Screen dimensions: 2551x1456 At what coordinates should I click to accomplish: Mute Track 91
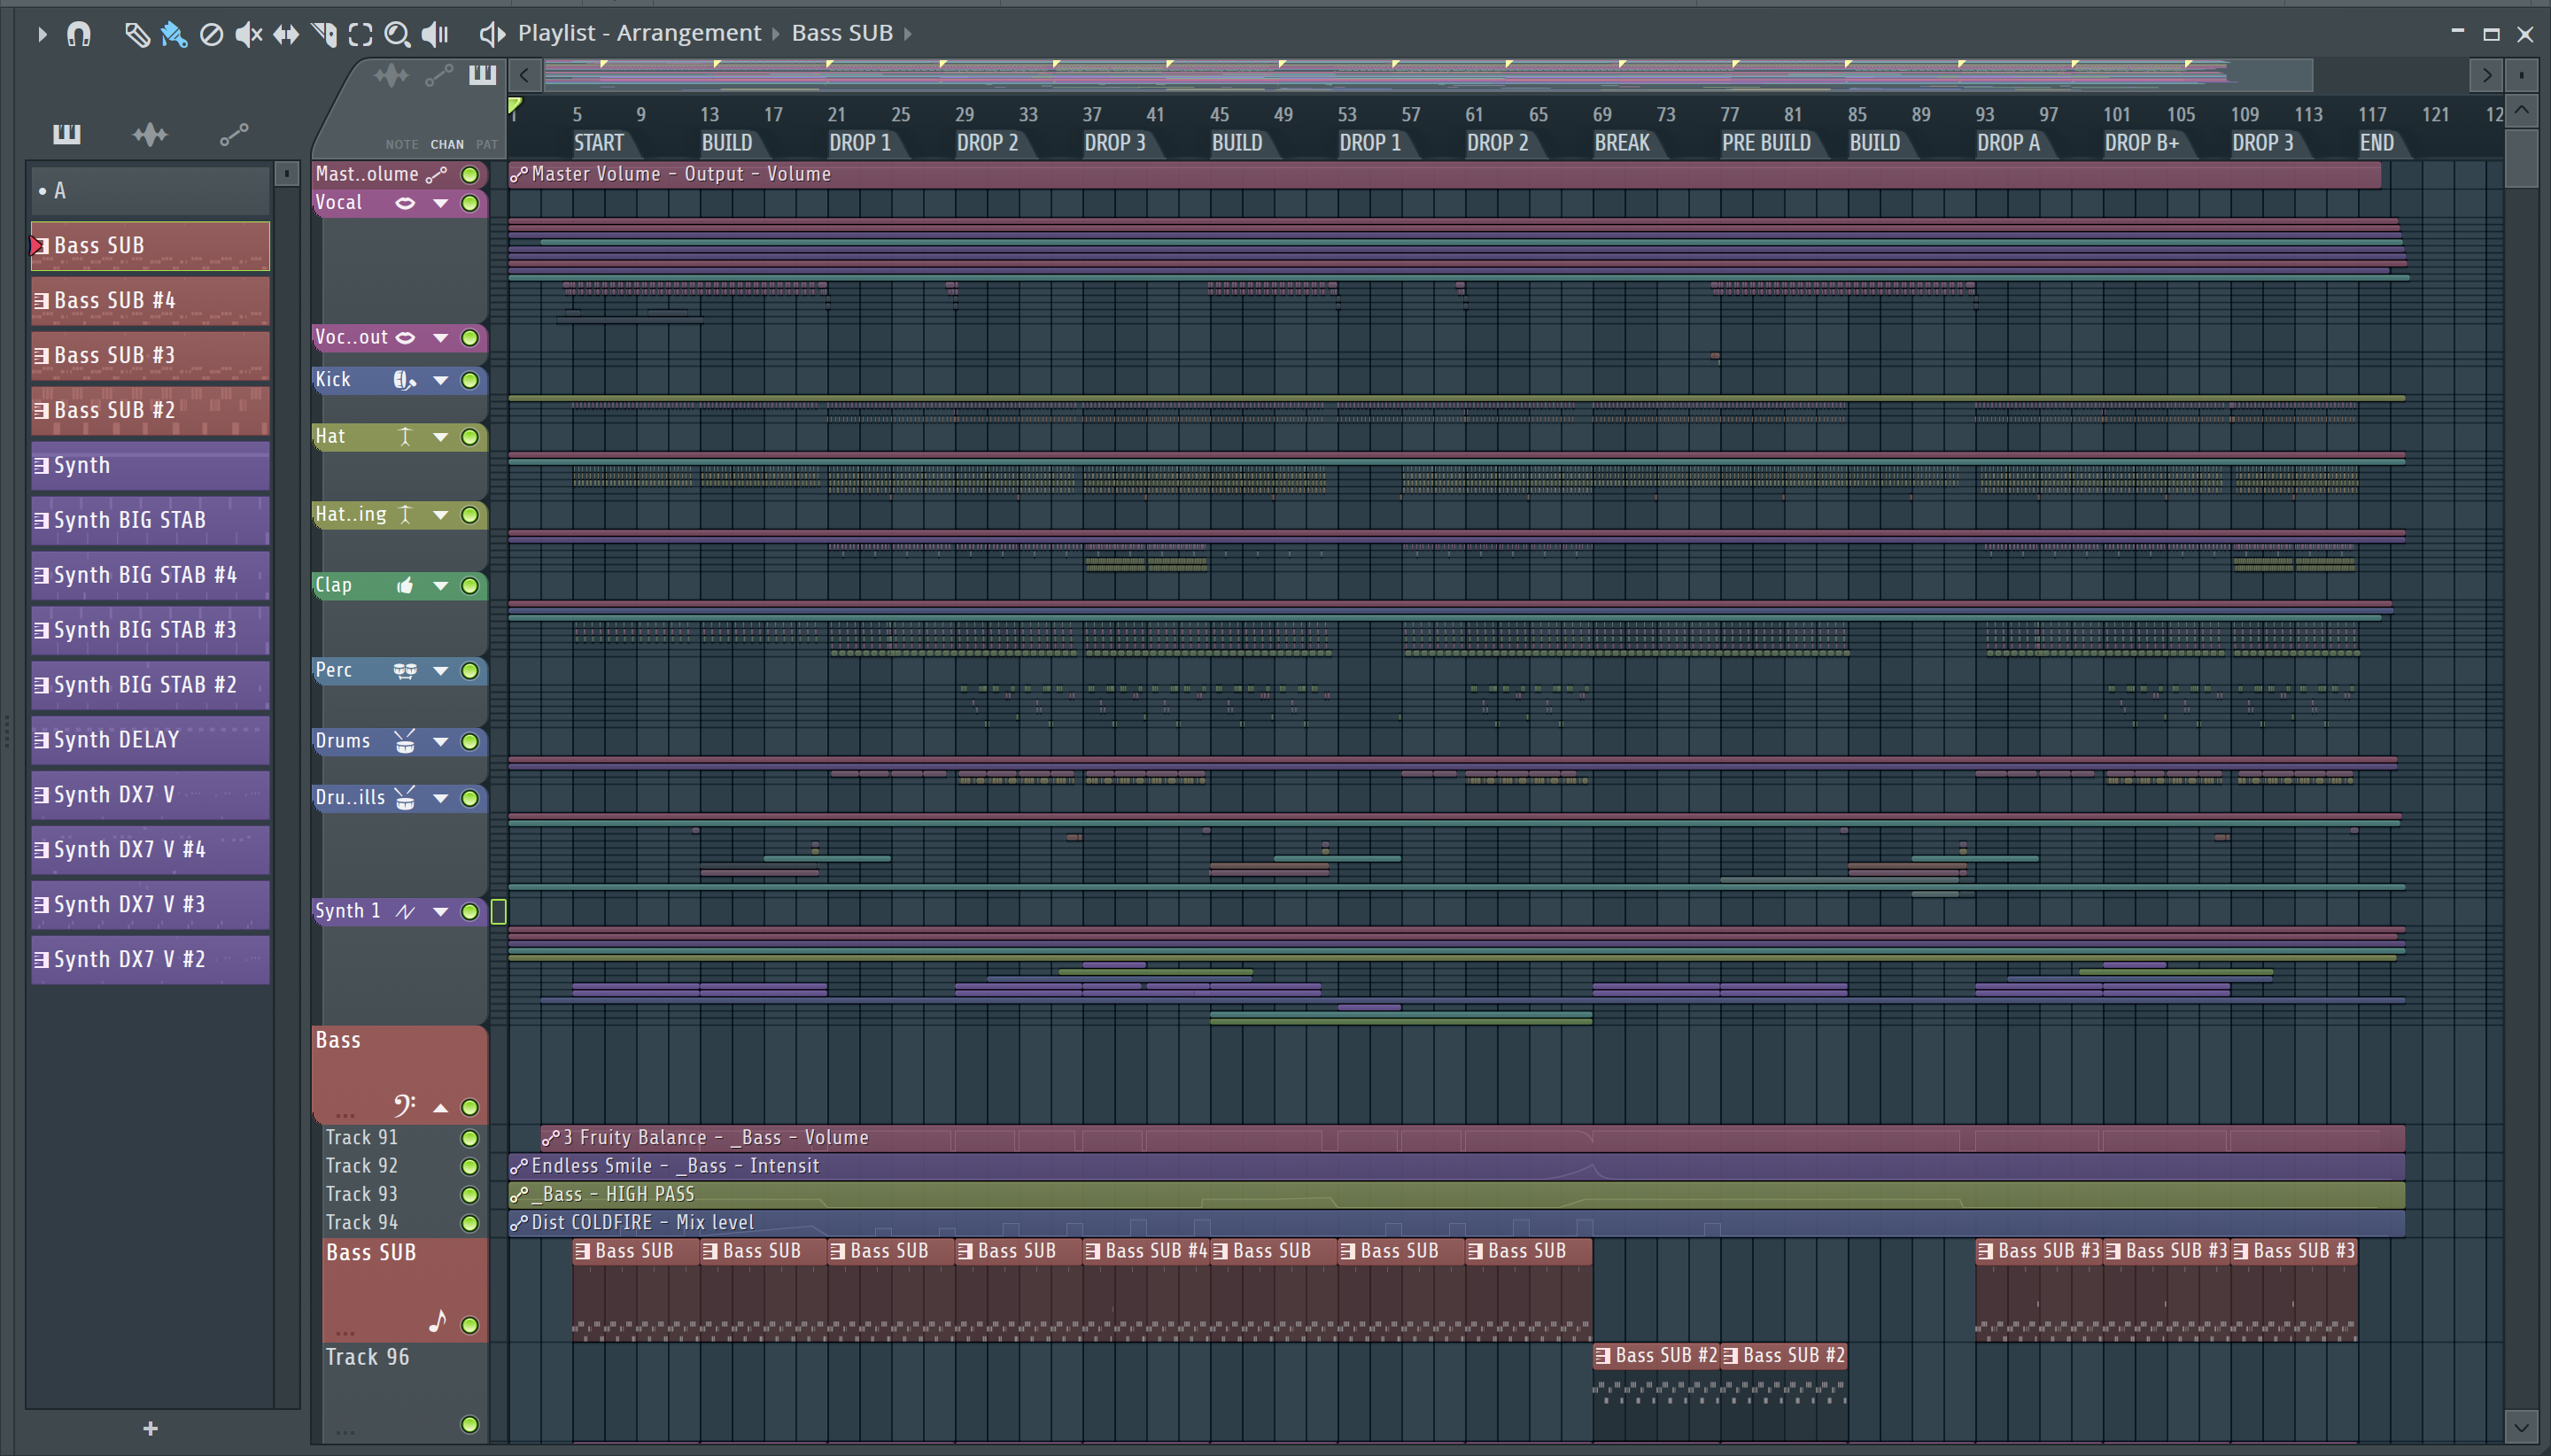469,1138
